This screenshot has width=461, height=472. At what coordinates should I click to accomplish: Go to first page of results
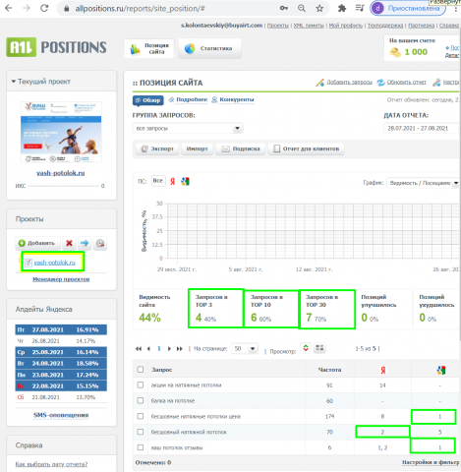139,349
